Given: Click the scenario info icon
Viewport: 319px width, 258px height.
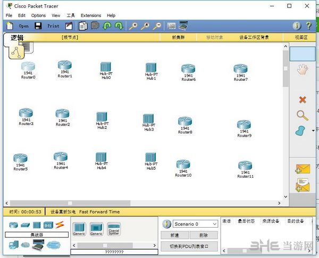Looking at the screenshot, I should (166, 224).
